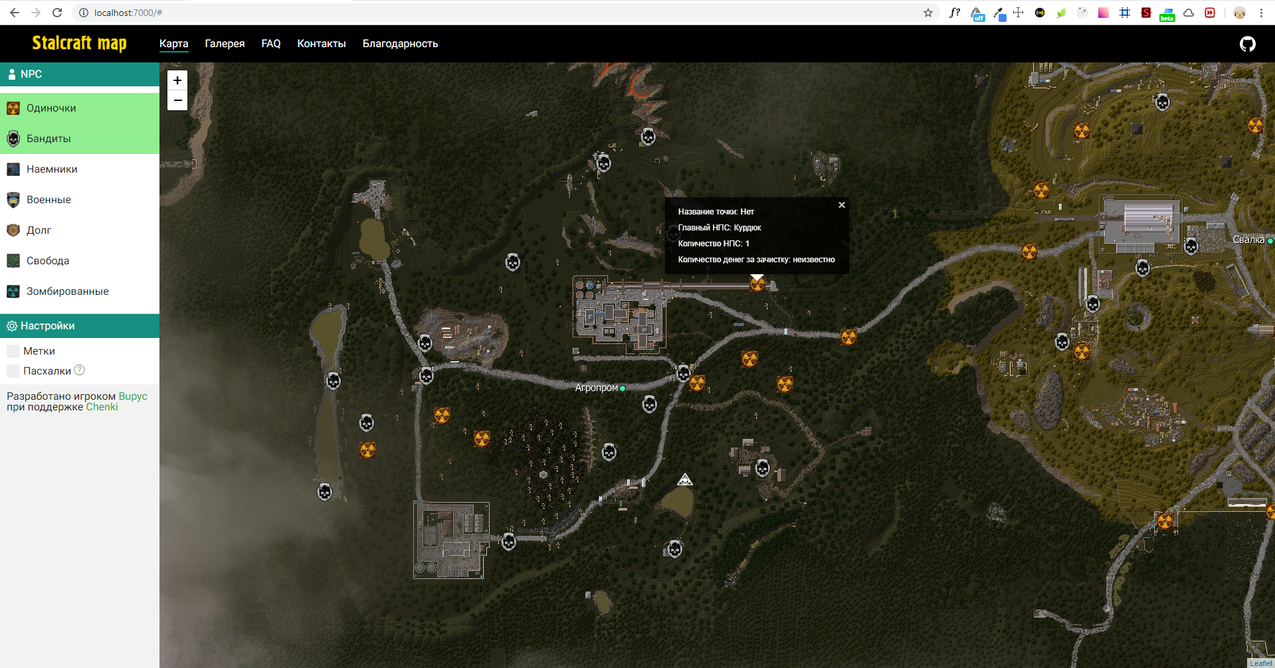This screenshot has height=668, width=1275.
Task: Collapse the Настройки section header
Action: click(x=80, y=326)
